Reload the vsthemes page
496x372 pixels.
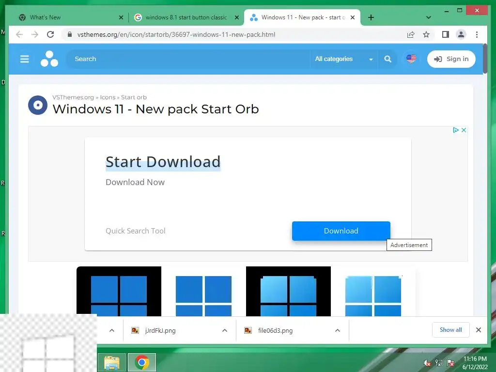point(50,34)
